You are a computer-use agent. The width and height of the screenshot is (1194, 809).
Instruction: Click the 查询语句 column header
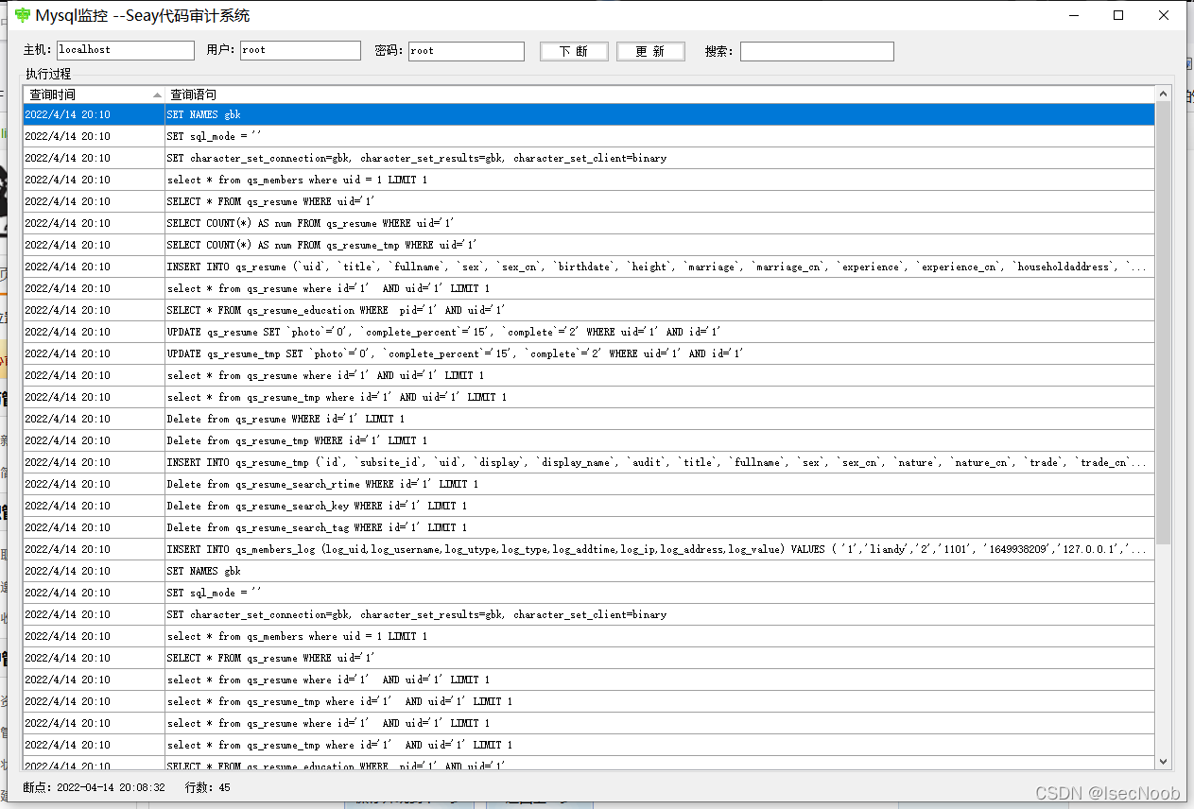click(660, 95)
